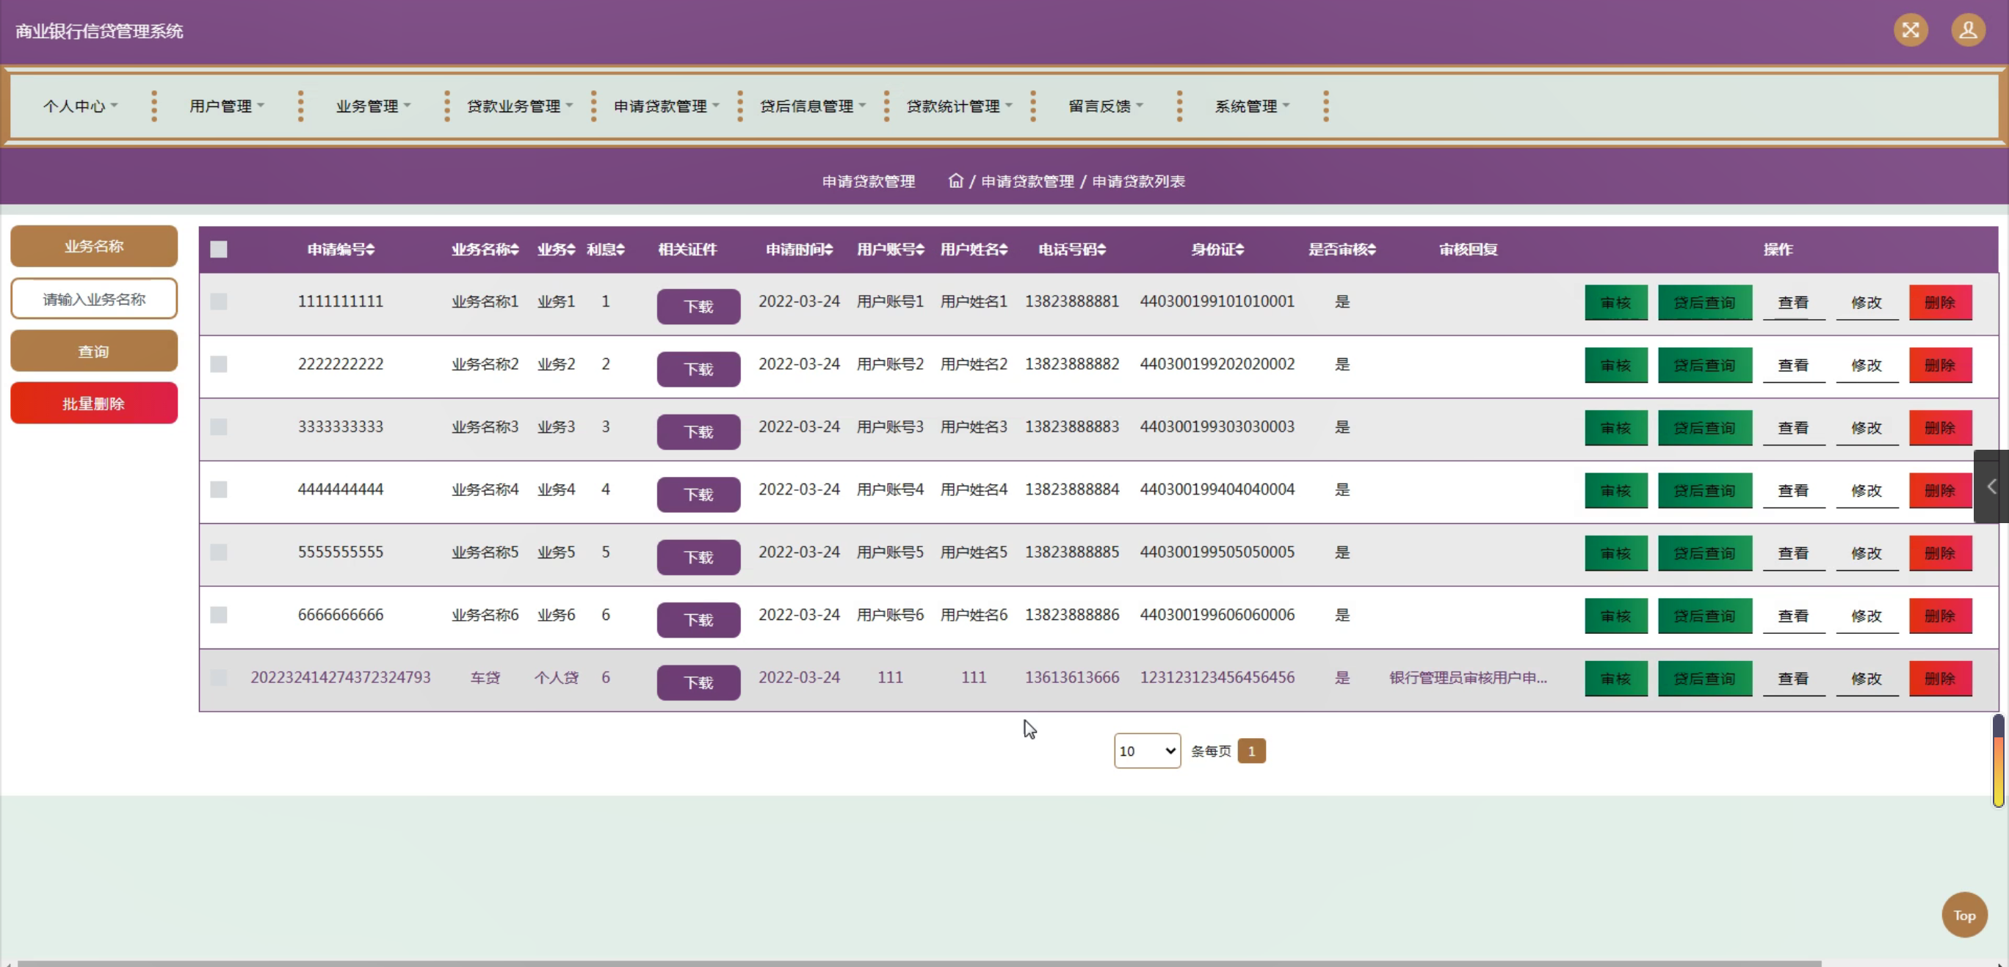Click the fullscreen toggle icon in header
2009x967 pixels.
1910,30
